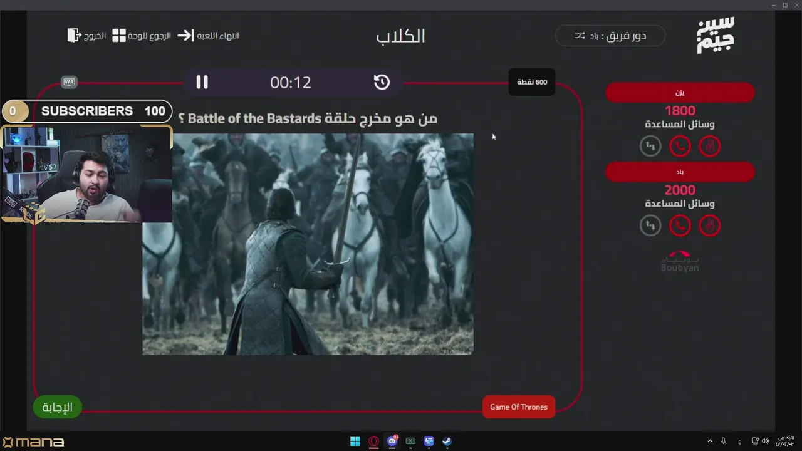This screenshot has width=802, height=451.
Task: Click the الكلاب page title
Action: click(x=401, y=36)
